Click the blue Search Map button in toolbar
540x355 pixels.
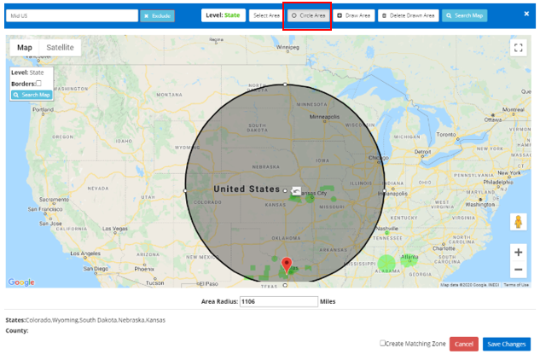(465, 15)
